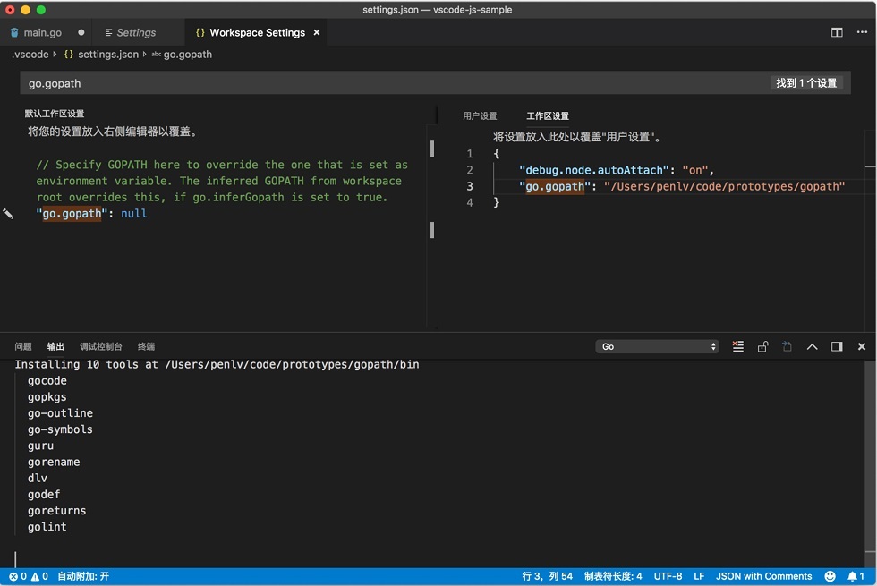Toggle auto attach status item 自动附加: 开
The width and height of the screenshot is (877, 586).
(x=83, y=576)
